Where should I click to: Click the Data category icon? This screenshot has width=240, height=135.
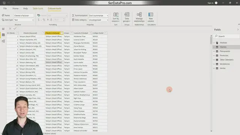73,20
